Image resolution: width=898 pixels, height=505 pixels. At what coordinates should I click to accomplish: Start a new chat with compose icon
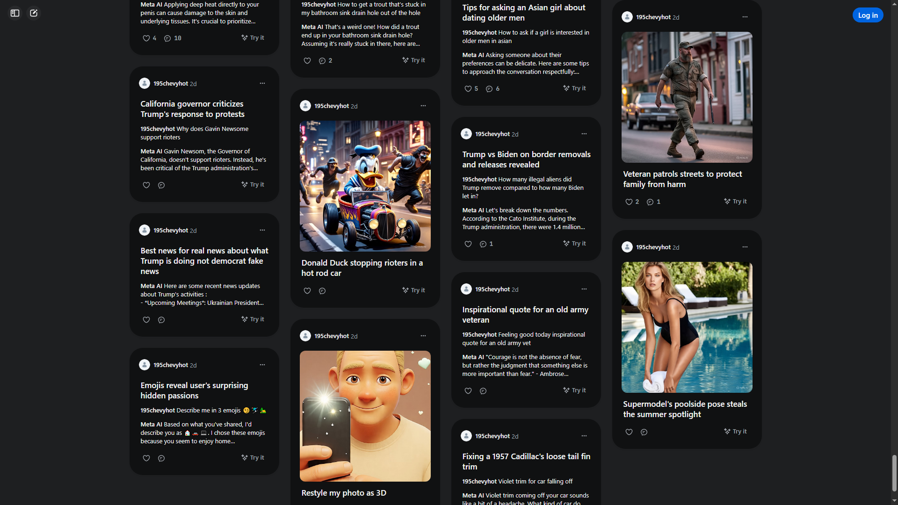[x=34, y=13]
